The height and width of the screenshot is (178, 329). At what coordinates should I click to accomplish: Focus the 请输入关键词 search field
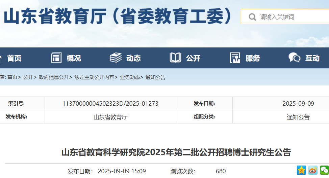click(285, 16)
